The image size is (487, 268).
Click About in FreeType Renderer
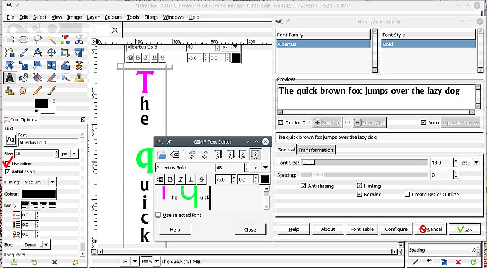[328, 229]
